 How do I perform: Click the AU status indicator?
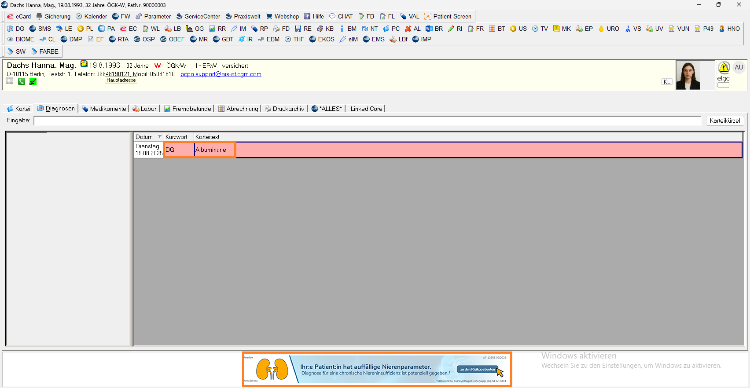coord(739,67)
